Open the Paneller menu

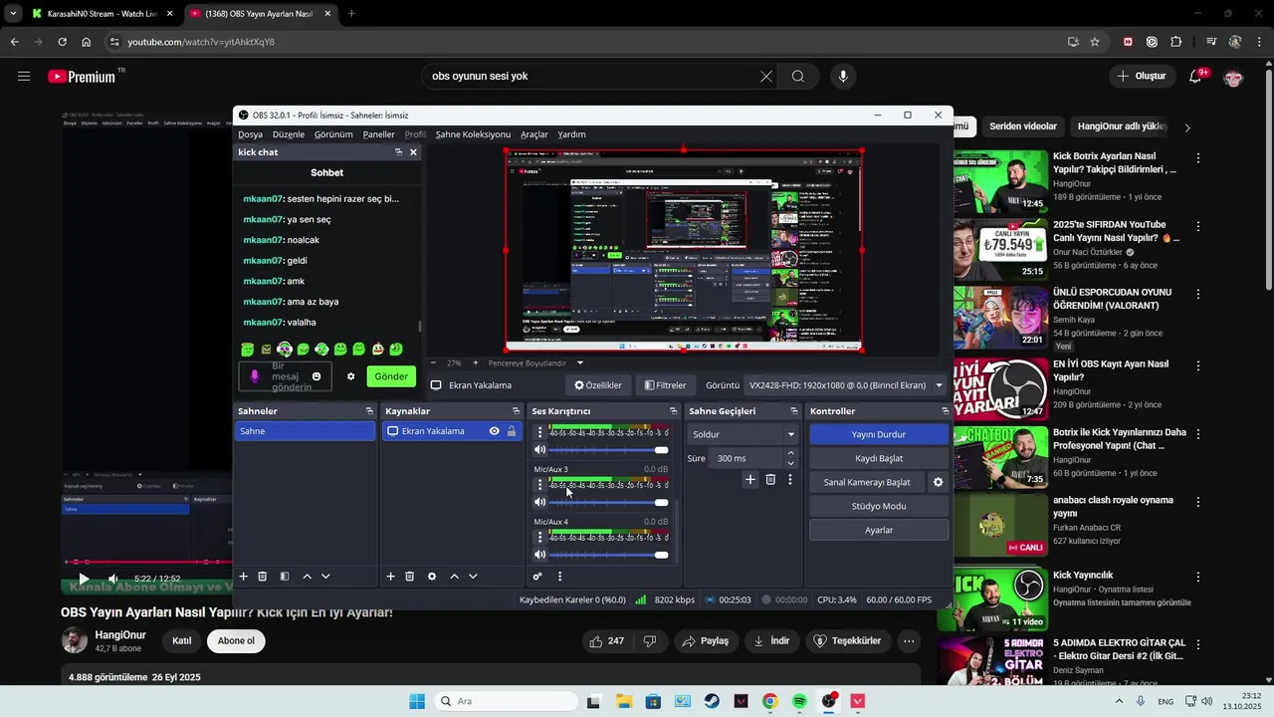379,134
